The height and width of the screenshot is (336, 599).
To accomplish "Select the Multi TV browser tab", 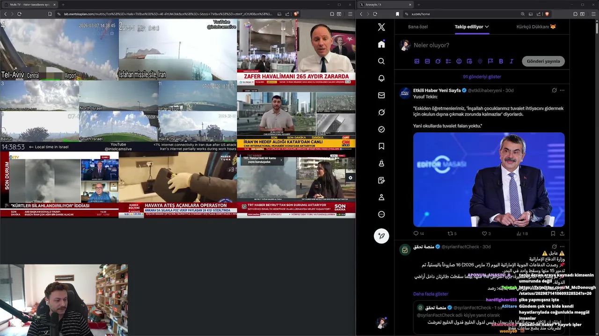I will tap(29, 4).
